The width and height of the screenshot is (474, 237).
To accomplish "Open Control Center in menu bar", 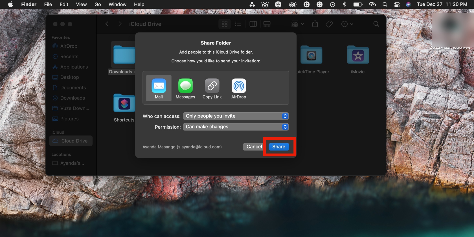I will (397, 4).
